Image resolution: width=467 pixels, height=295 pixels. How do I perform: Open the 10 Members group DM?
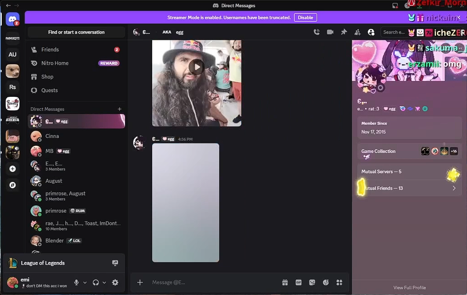(x=77, y=226)
